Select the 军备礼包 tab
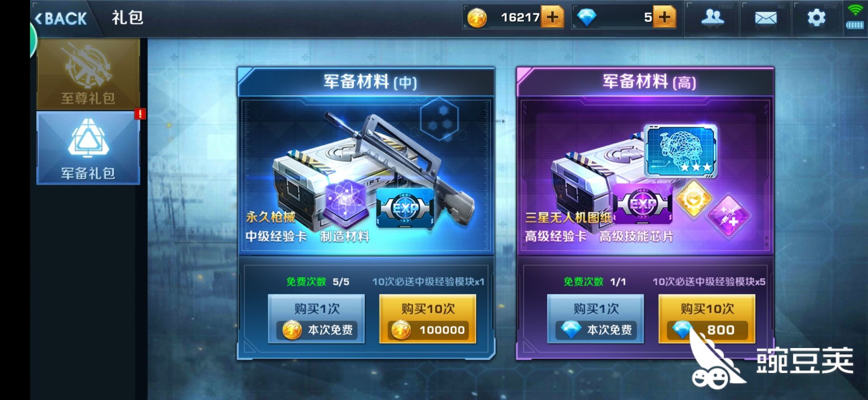The height and width of the screenshot is (400, 868). point(88,148)
